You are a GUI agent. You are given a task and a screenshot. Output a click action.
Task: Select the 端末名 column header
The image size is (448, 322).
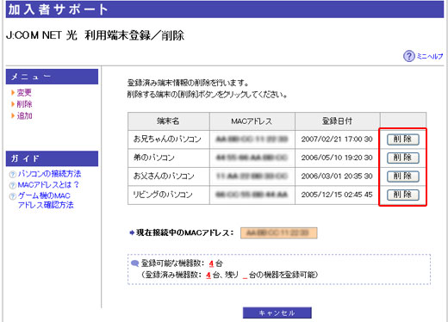(x=169, y=121)
